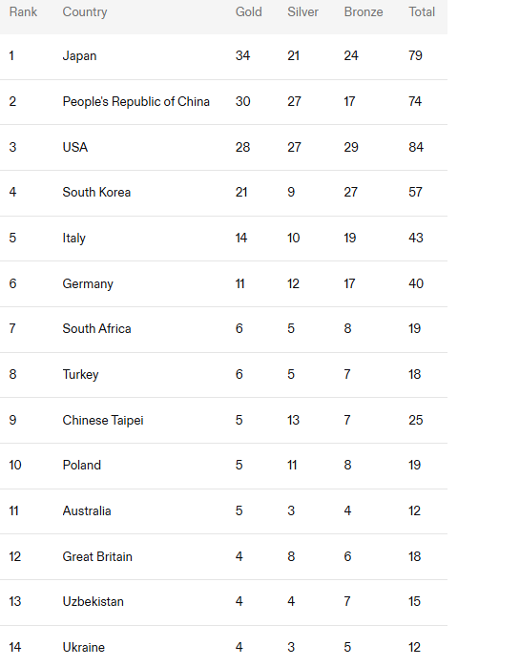520x666 pixels.
Task: Click the Bronze column header
Action: (x=364, y=11)
